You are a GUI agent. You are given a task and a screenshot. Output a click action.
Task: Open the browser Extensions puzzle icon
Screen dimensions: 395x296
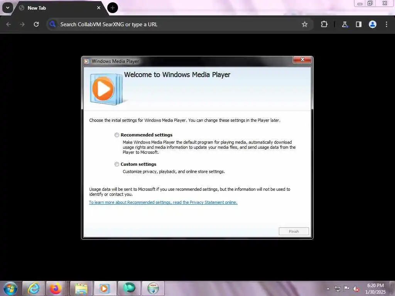point(324,24)
